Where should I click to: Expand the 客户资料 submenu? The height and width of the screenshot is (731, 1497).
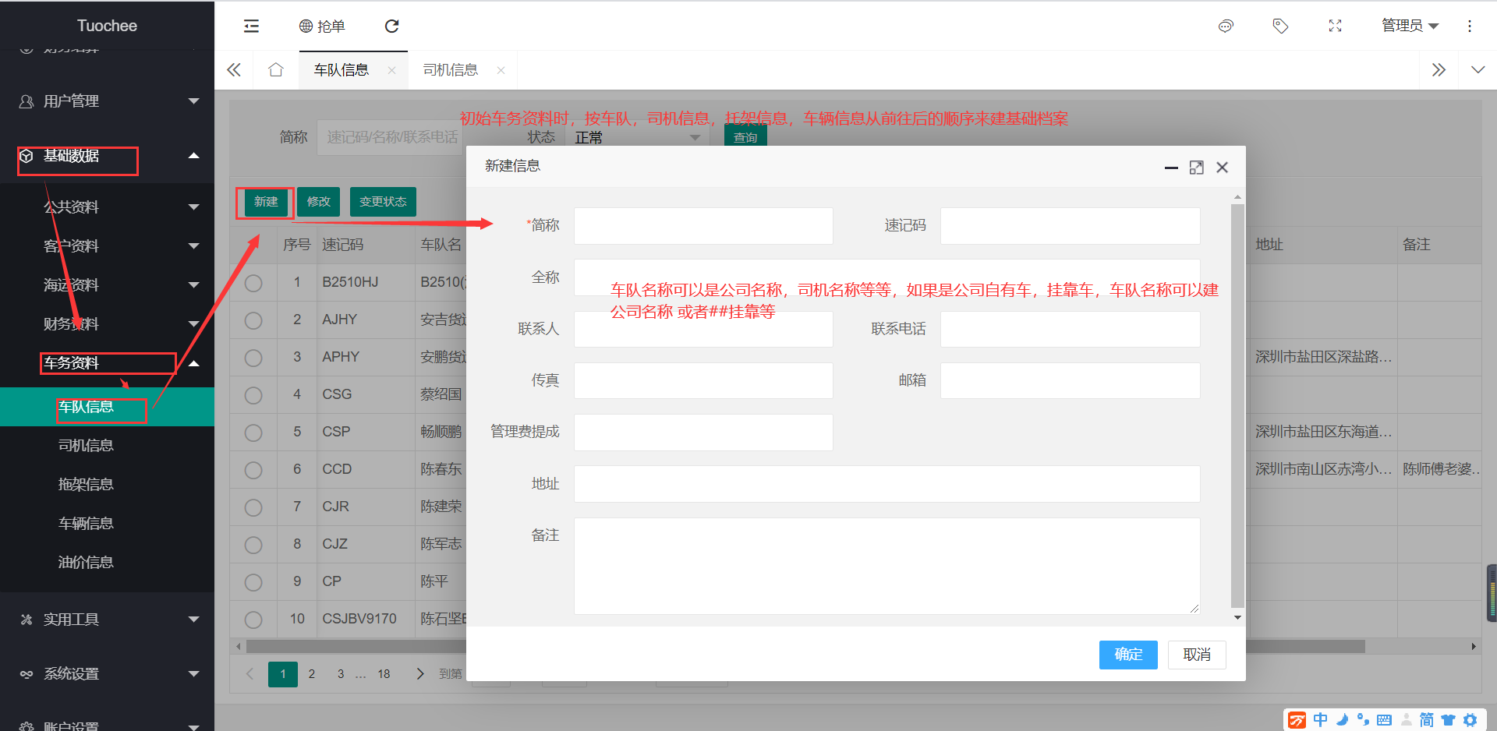[107, 245]
